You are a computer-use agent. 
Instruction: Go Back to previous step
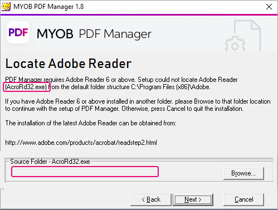coord(151,199)
